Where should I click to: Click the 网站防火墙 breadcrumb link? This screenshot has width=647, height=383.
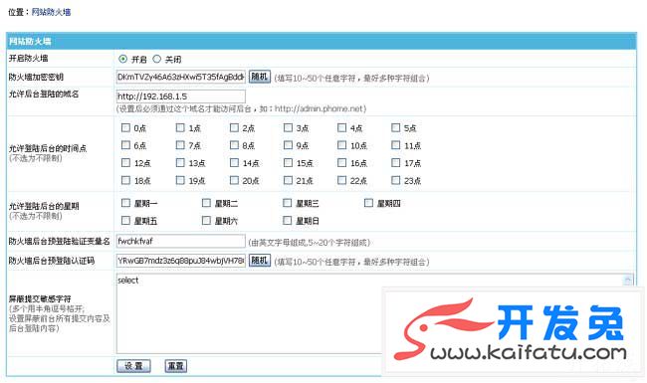click(x=51, y=12)
